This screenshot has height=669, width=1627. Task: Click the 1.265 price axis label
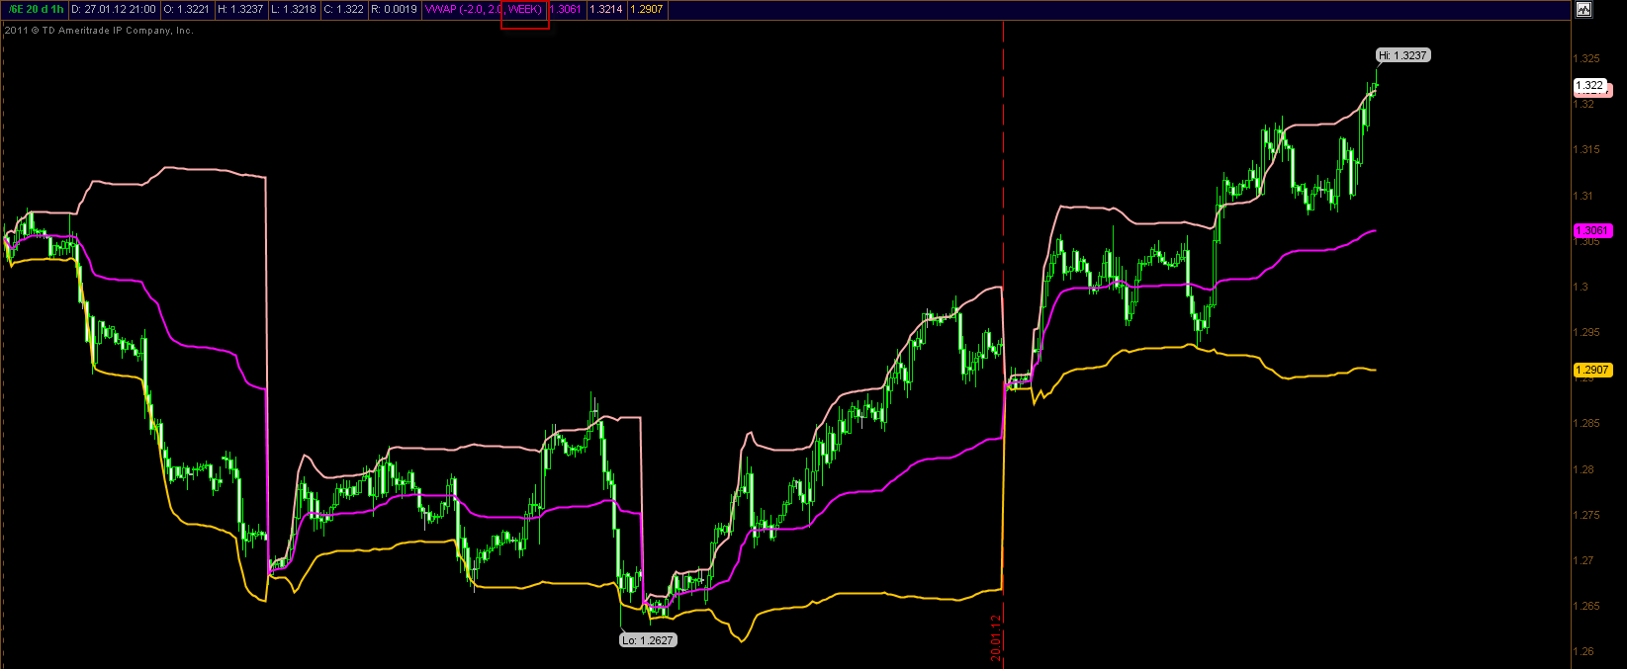click(1586, 606)
